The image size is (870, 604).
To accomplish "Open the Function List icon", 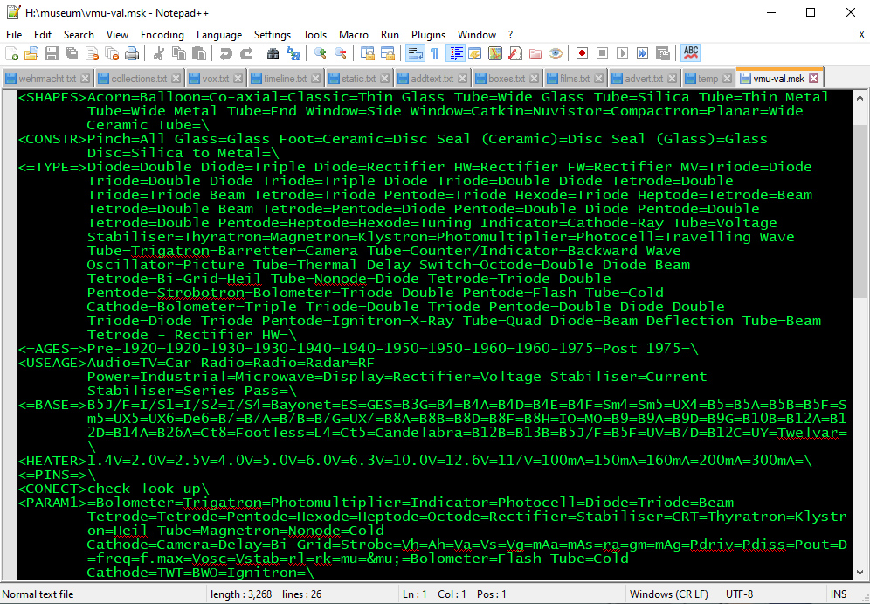I will coord(514,53).
